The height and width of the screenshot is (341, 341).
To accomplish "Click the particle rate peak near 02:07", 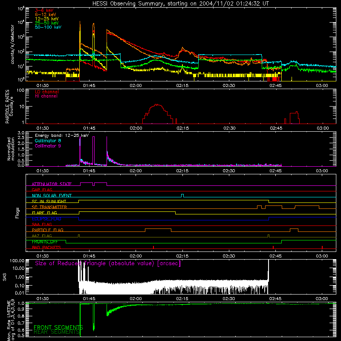I will [156, 105].
